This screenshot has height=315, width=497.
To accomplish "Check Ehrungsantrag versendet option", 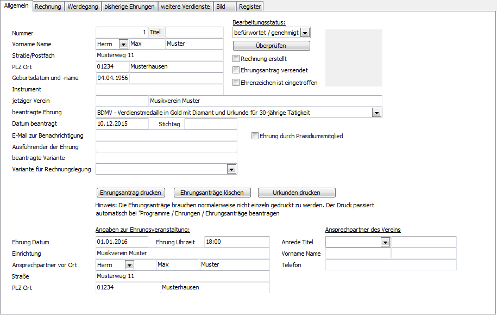I will coord(236,70).
